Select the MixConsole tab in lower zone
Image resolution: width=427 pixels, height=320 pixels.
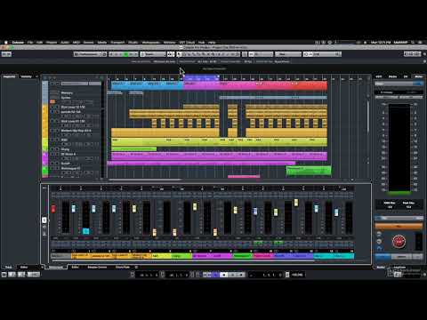pos(56,267)
